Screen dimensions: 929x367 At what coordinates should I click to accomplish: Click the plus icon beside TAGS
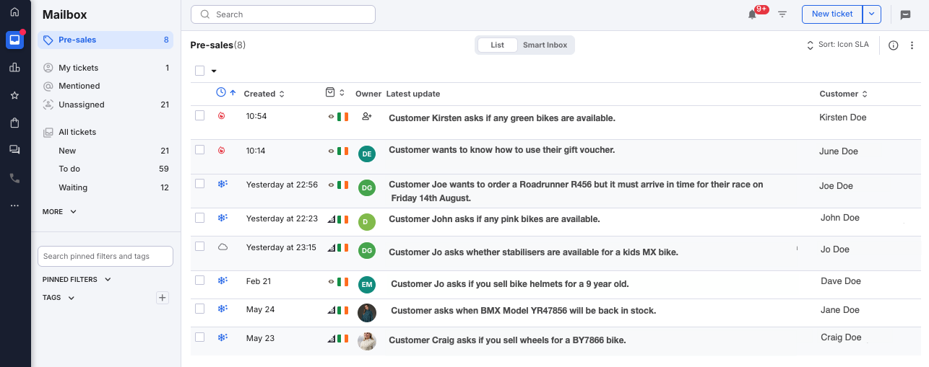[163, 298]
